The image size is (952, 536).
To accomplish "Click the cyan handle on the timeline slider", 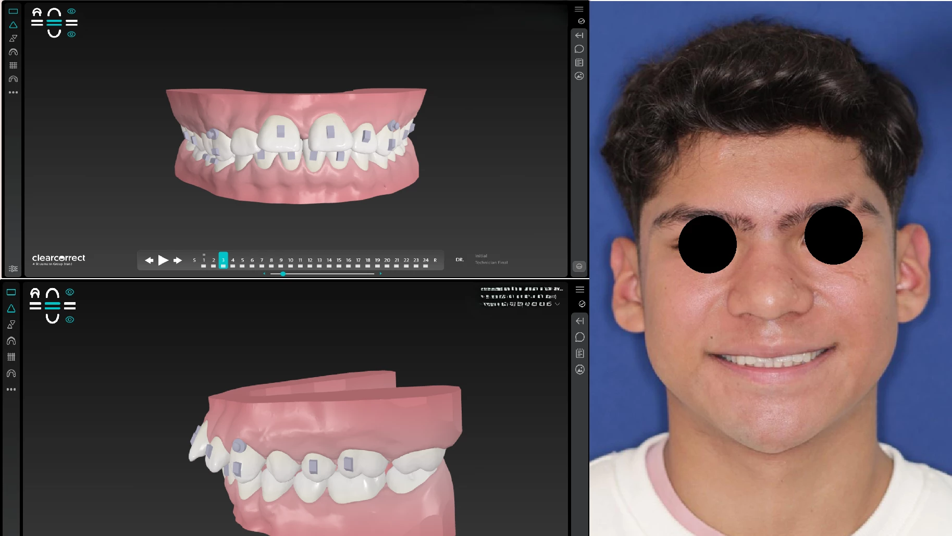I will pyautogui.click(x=283, y=273).
